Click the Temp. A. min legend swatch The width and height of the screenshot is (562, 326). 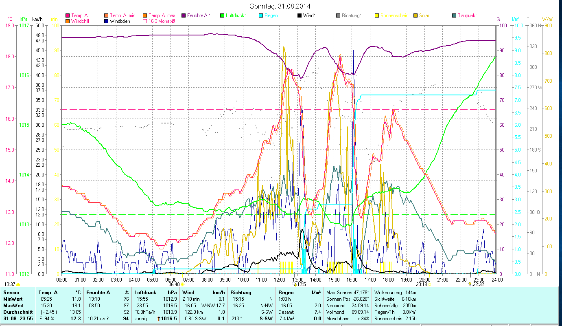[106, 15]
